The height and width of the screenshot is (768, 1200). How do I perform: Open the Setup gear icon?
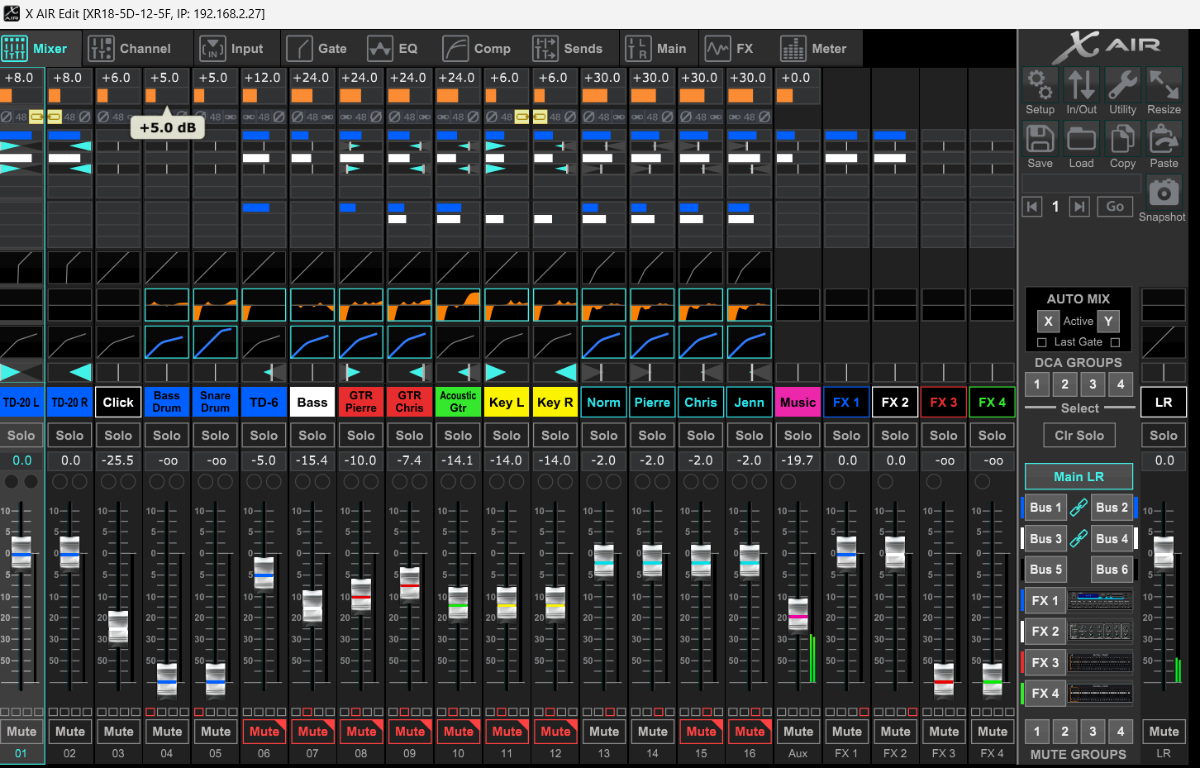click(x=1040, y=84)
